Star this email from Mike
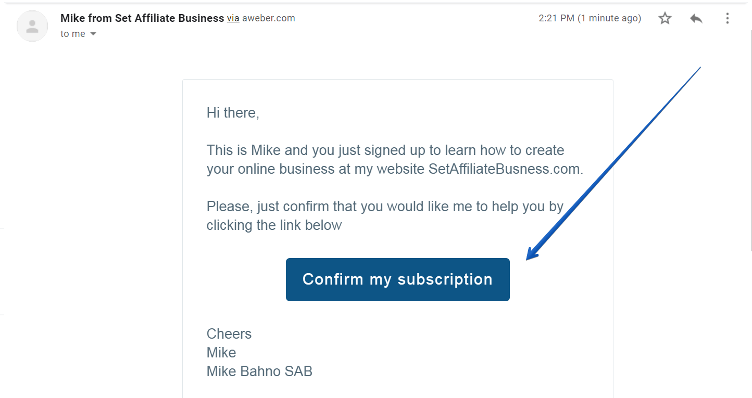 665,19
